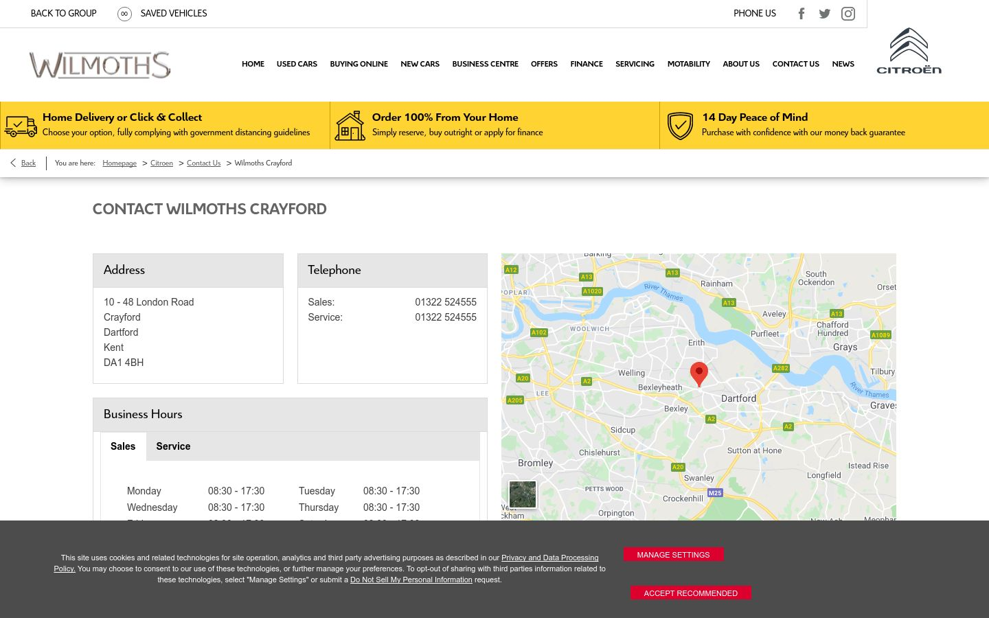Click Wilmoths Crayford breadcrumb text
This screenshot has height=618, width=989.
[x=263, y=163]
